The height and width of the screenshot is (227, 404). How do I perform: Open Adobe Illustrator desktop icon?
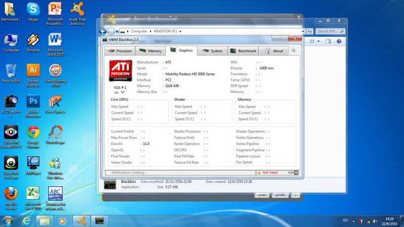[x=33, y=71]
